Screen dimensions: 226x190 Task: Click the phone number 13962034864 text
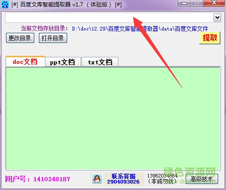pyautogui.click(x=162, y=176)
